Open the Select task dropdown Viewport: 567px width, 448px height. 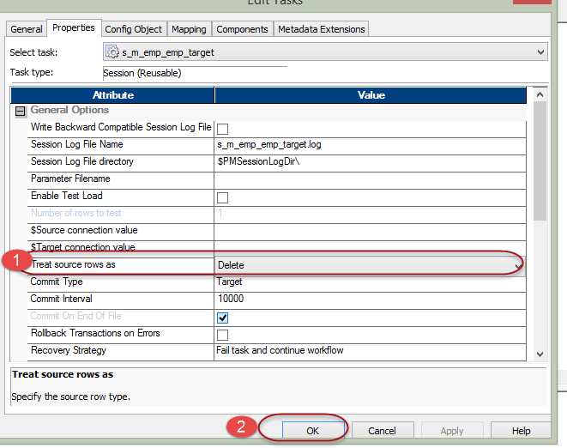pyautogui.click(x=540, y=52)
